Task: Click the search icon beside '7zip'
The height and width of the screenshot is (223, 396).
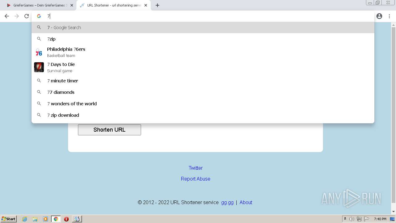Action: (39, 39)
